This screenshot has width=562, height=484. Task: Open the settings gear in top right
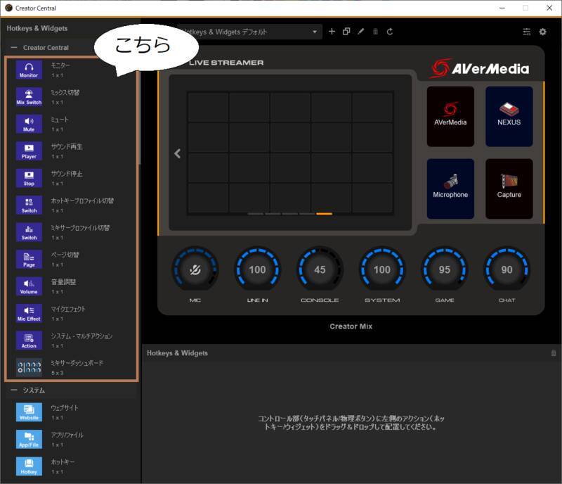click(x=542, y=32)
